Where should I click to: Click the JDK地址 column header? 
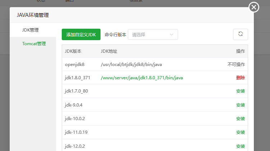pyautogui.click(x=109, y=51)
